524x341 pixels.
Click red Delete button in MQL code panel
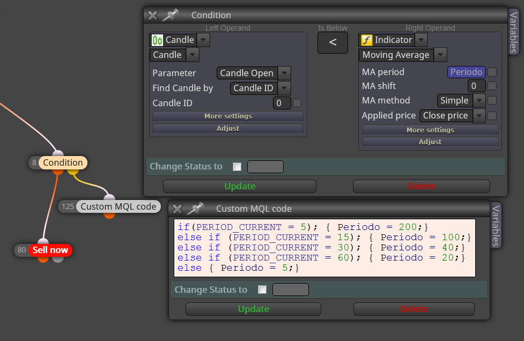pos(414,309)
